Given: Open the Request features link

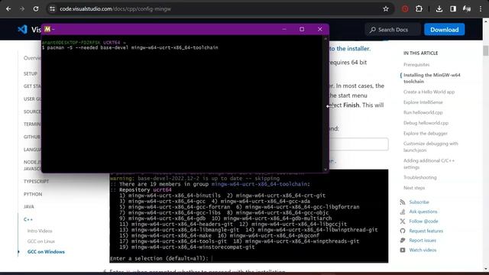Looking at the screenshot, I should click(426, 231).
